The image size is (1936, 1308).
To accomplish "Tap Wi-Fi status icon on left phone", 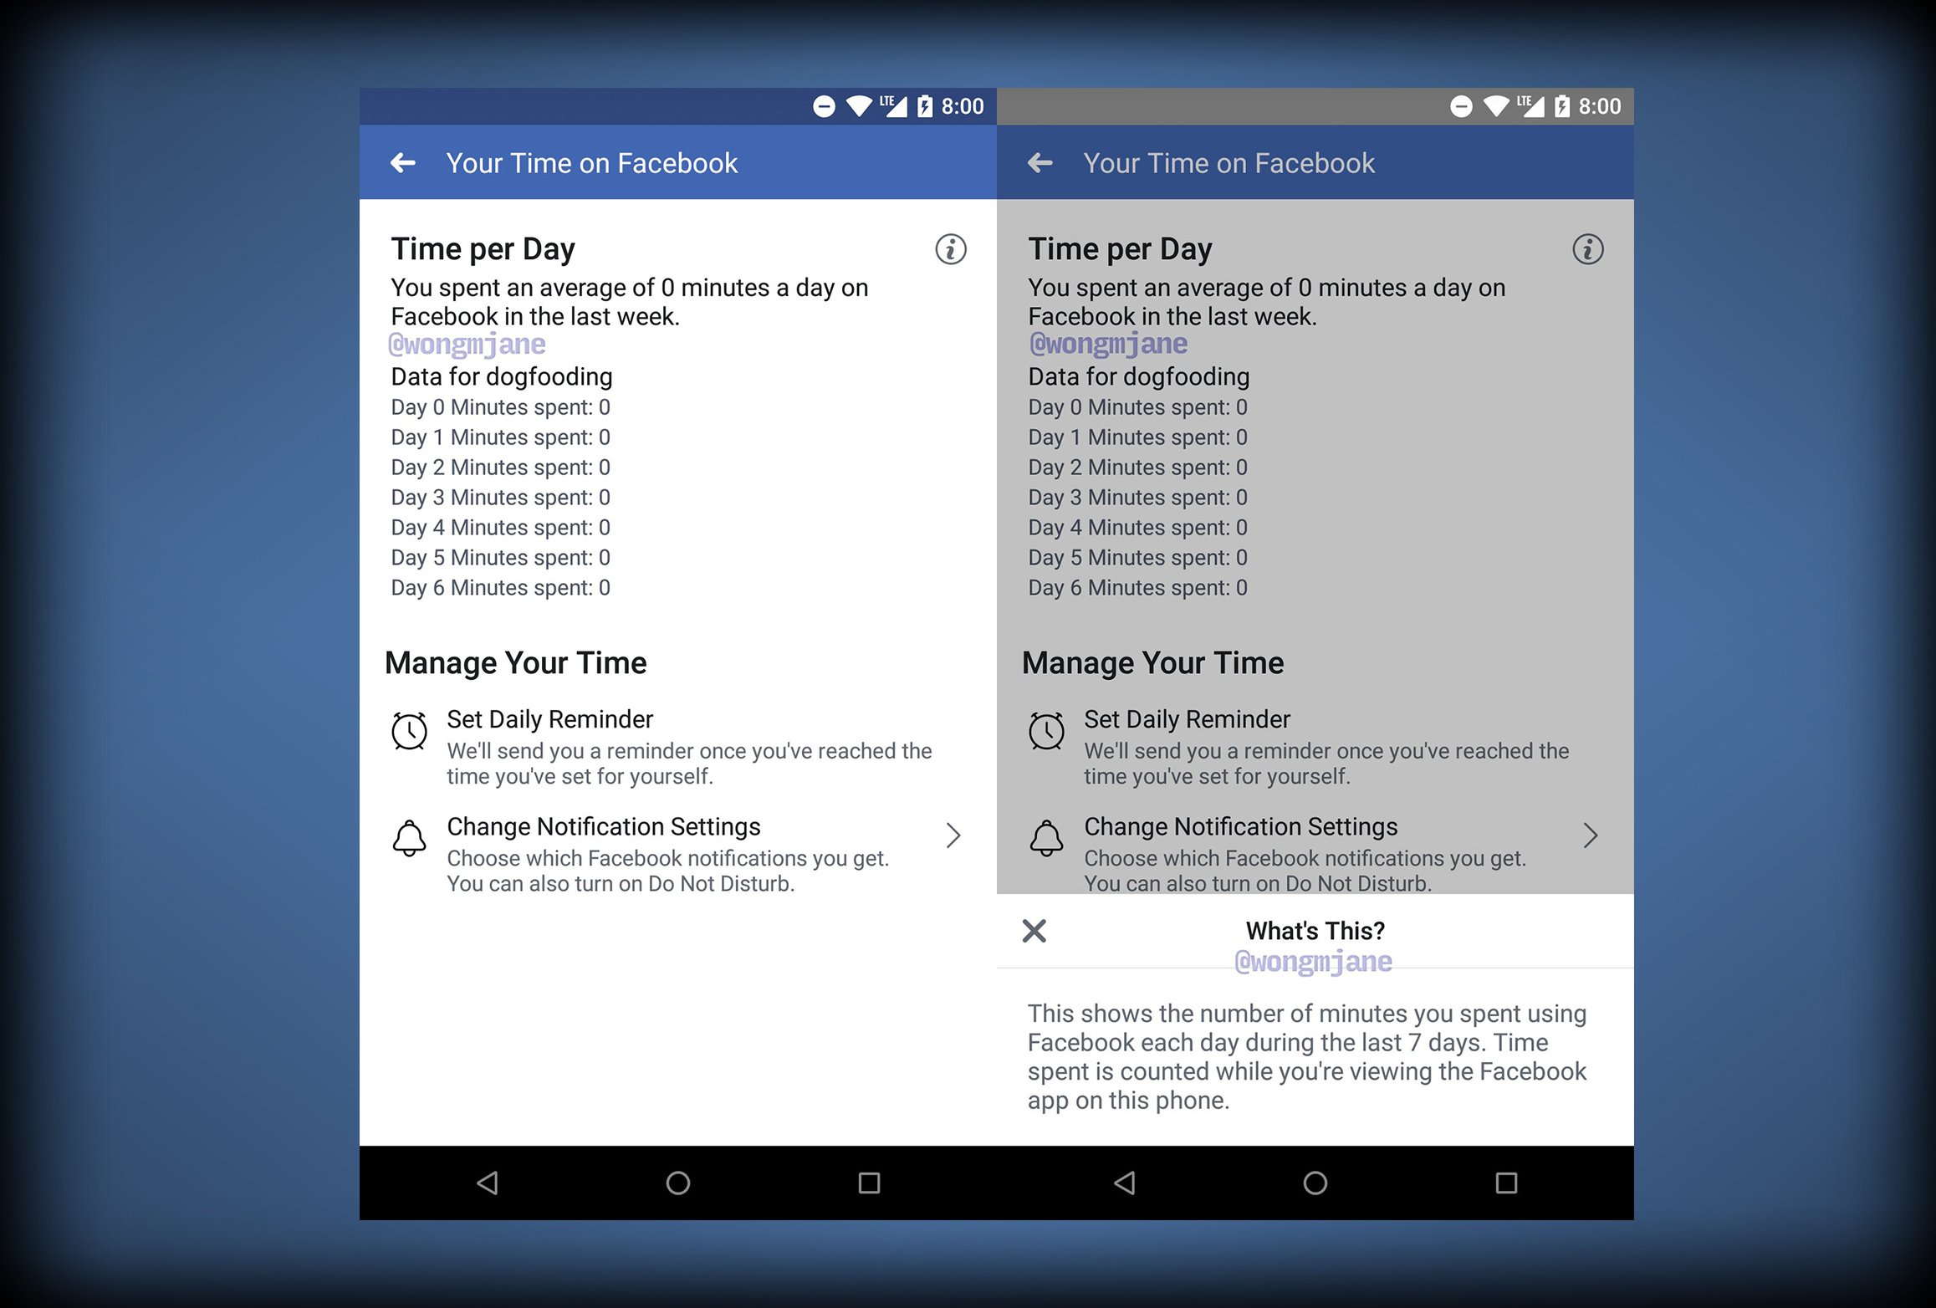I will point(859,106).
